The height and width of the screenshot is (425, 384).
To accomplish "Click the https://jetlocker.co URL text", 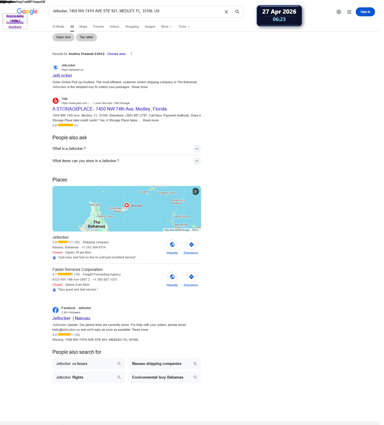I will pos(72,70).
